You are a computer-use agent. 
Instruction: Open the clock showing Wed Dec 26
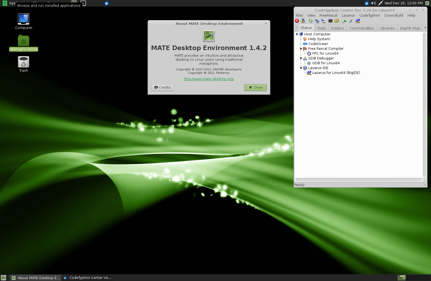tap(403, 3)
